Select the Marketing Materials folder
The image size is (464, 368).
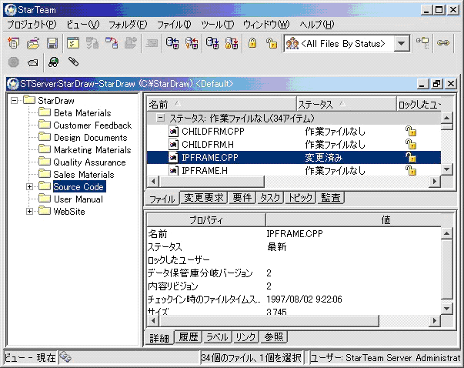(x=92, y=150)
